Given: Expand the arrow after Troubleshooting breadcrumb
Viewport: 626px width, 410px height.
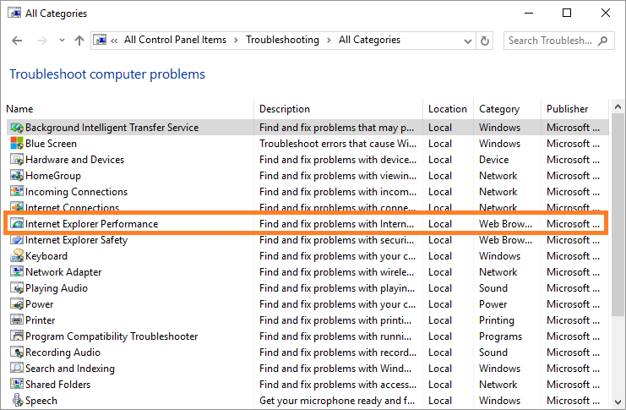Looking at the screenshot, I should (329, 41).
